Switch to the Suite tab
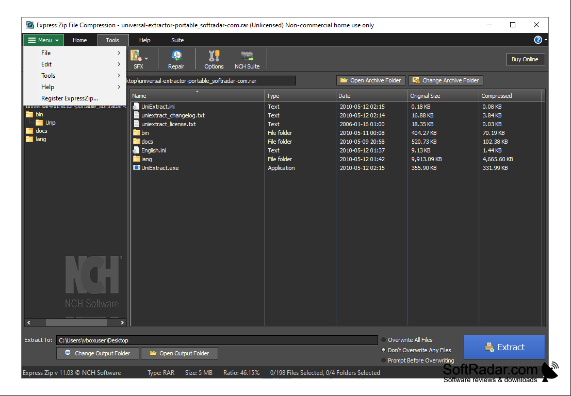Image resolution: width=571 pixels, height=396 pixels. [x=178, y=40]
